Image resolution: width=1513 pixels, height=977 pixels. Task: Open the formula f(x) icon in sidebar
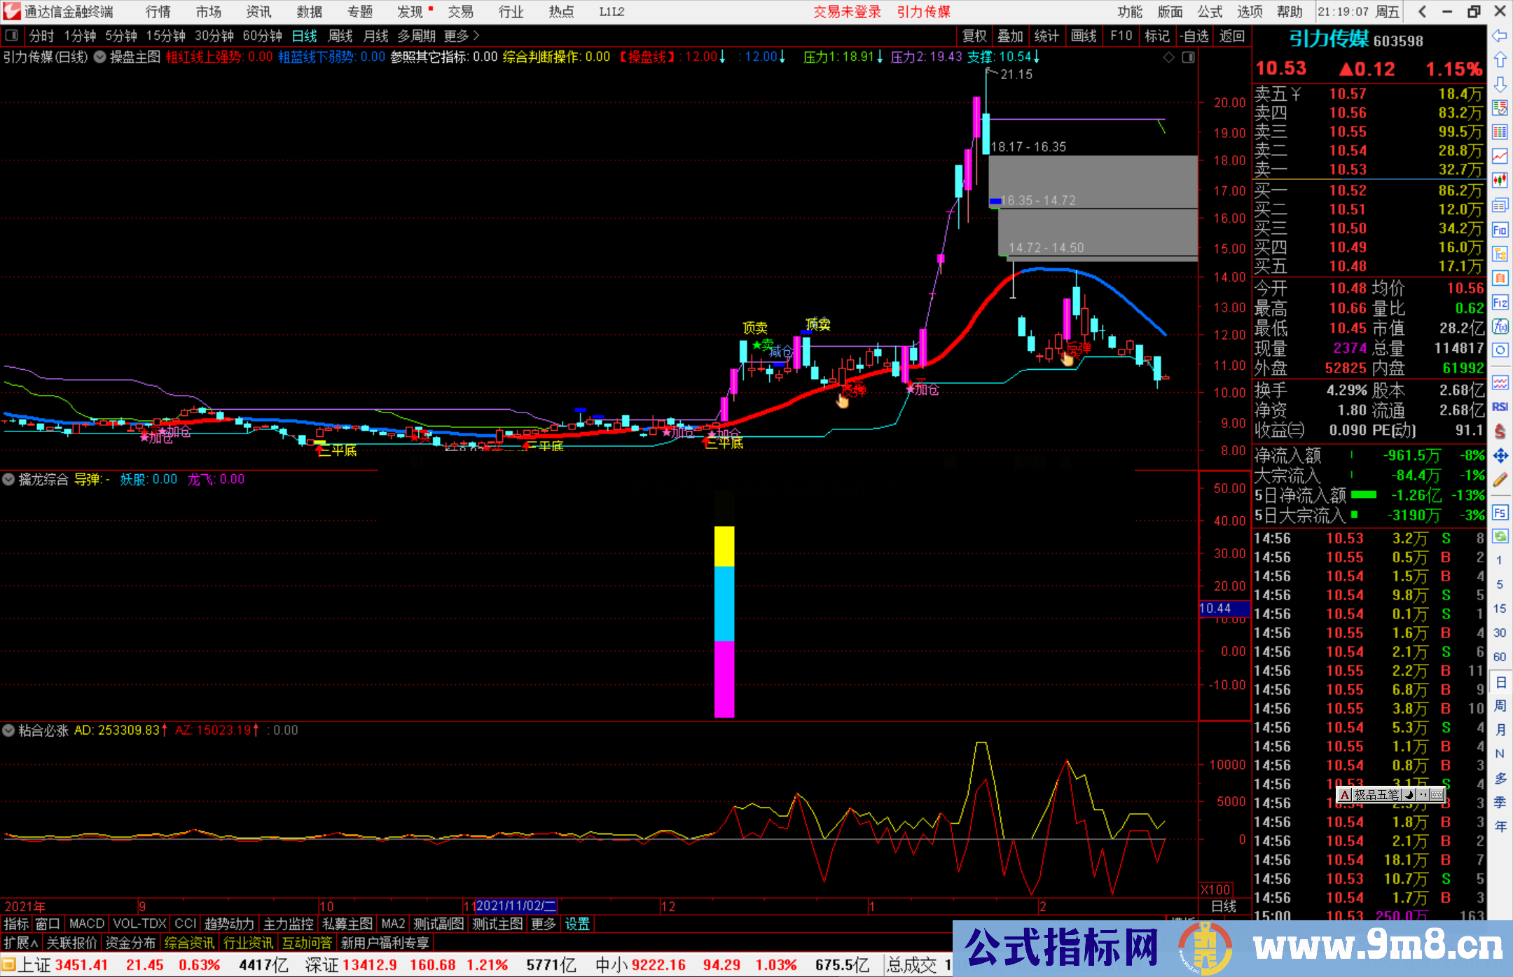(1500, 326)
